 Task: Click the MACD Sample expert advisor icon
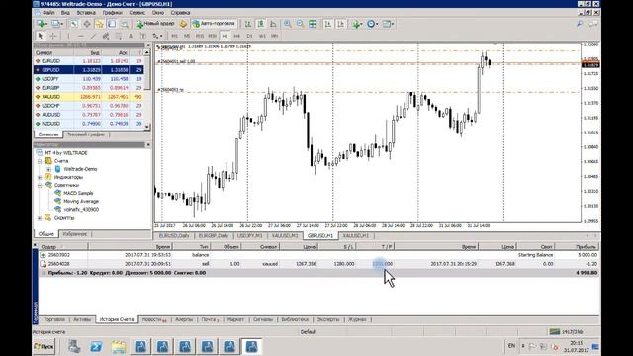(57, 193)
